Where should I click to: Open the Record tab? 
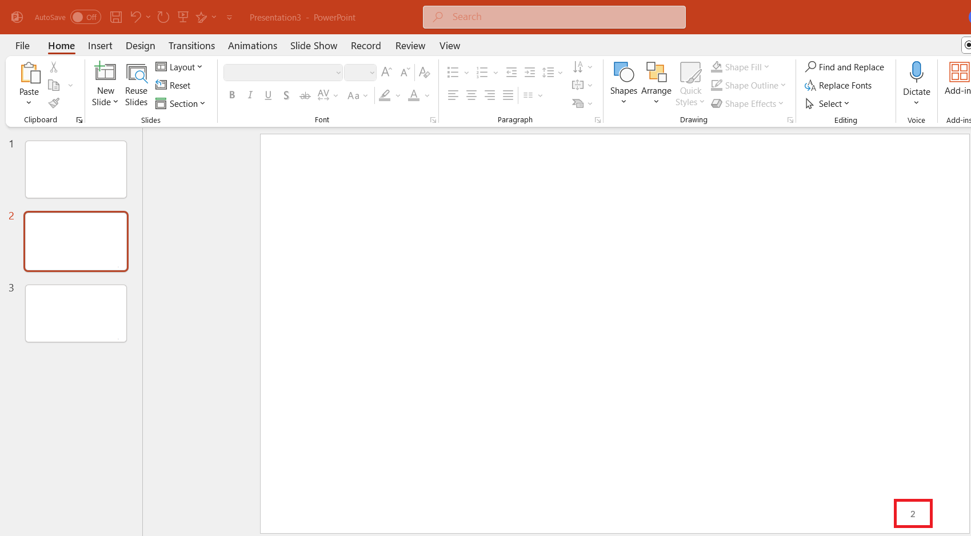pos(366,46)
